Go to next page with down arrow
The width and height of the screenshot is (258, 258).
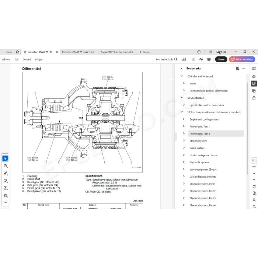(x=254, y=180)
